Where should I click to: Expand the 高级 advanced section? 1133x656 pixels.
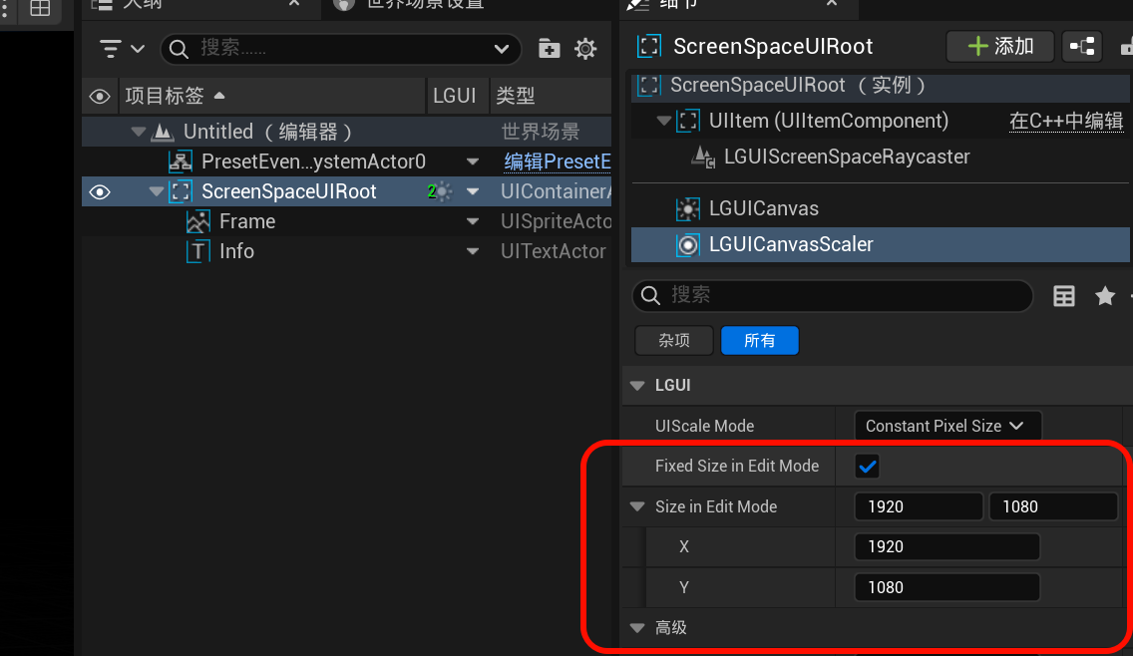click(x=638, y=628)
